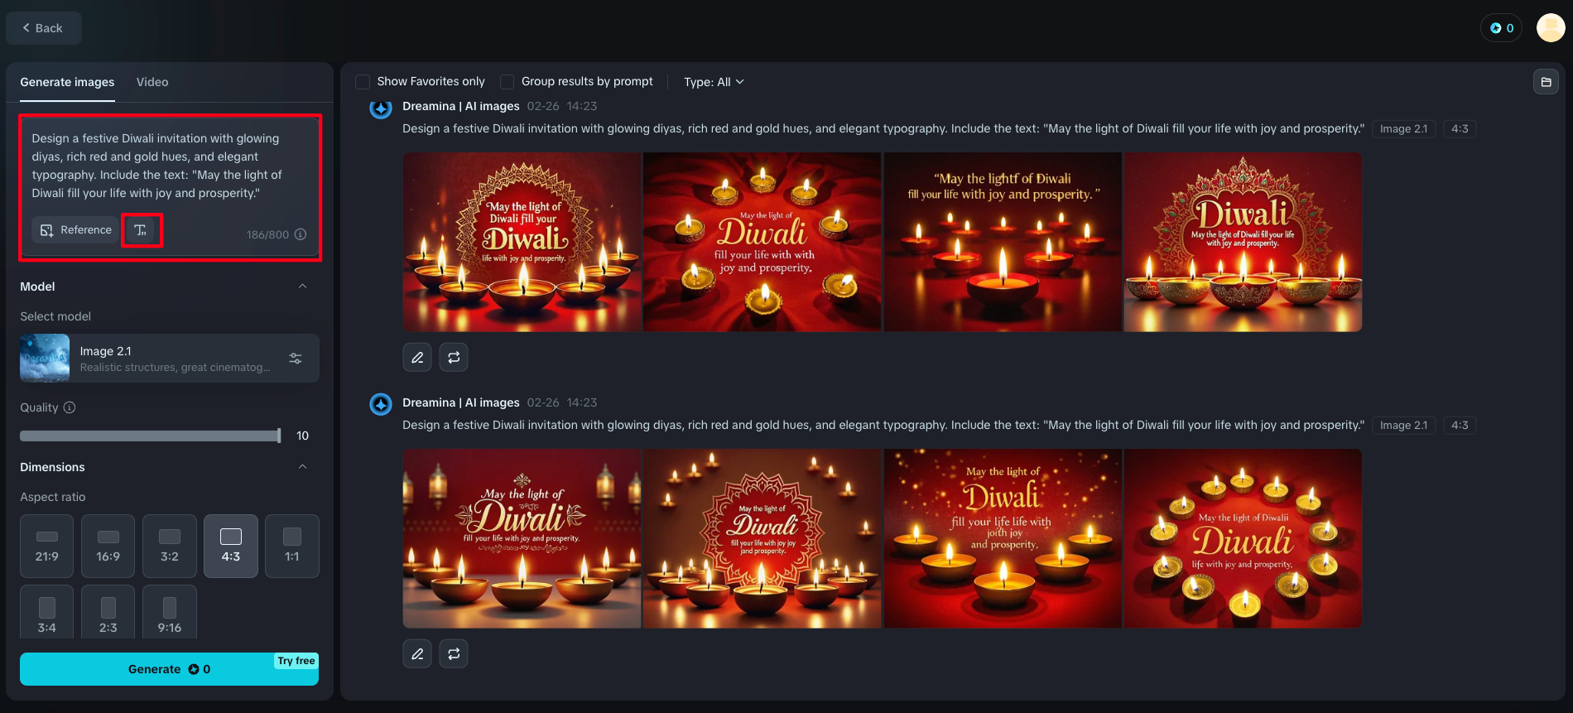Open third thumbnail in second result row

(x=1003, y=538)
